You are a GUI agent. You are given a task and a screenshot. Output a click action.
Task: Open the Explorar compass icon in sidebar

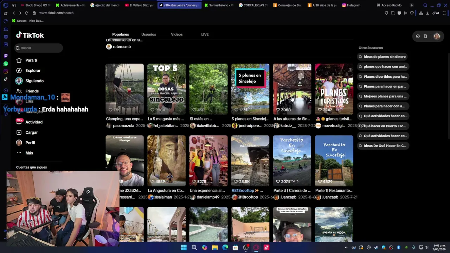[x=19, y=71]
